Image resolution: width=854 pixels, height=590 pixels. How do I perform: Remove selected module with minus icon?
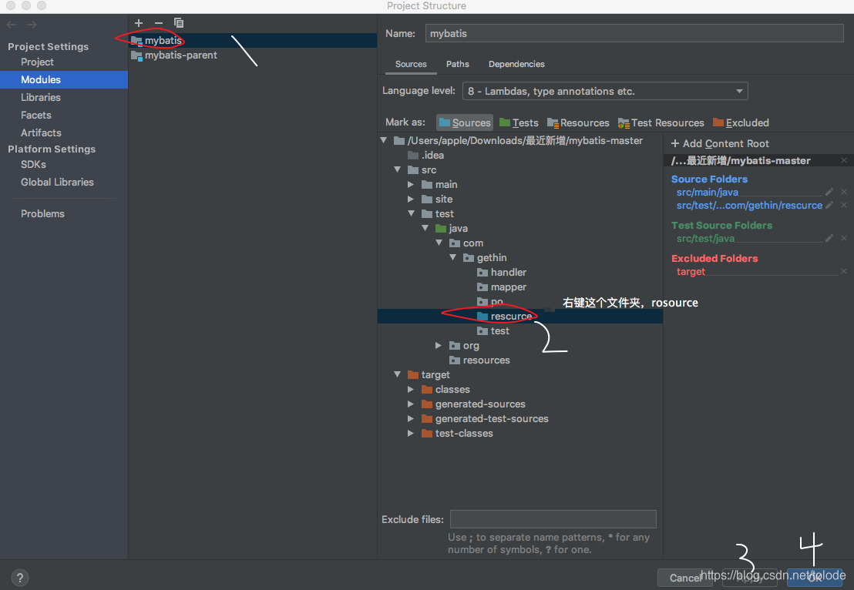click(159, 23)
